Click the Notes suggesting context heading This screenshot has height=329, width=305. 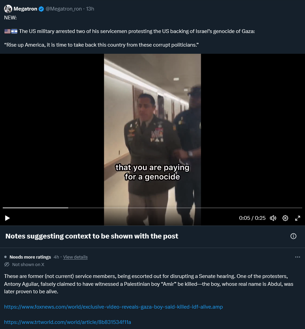(x=92, y=236)
